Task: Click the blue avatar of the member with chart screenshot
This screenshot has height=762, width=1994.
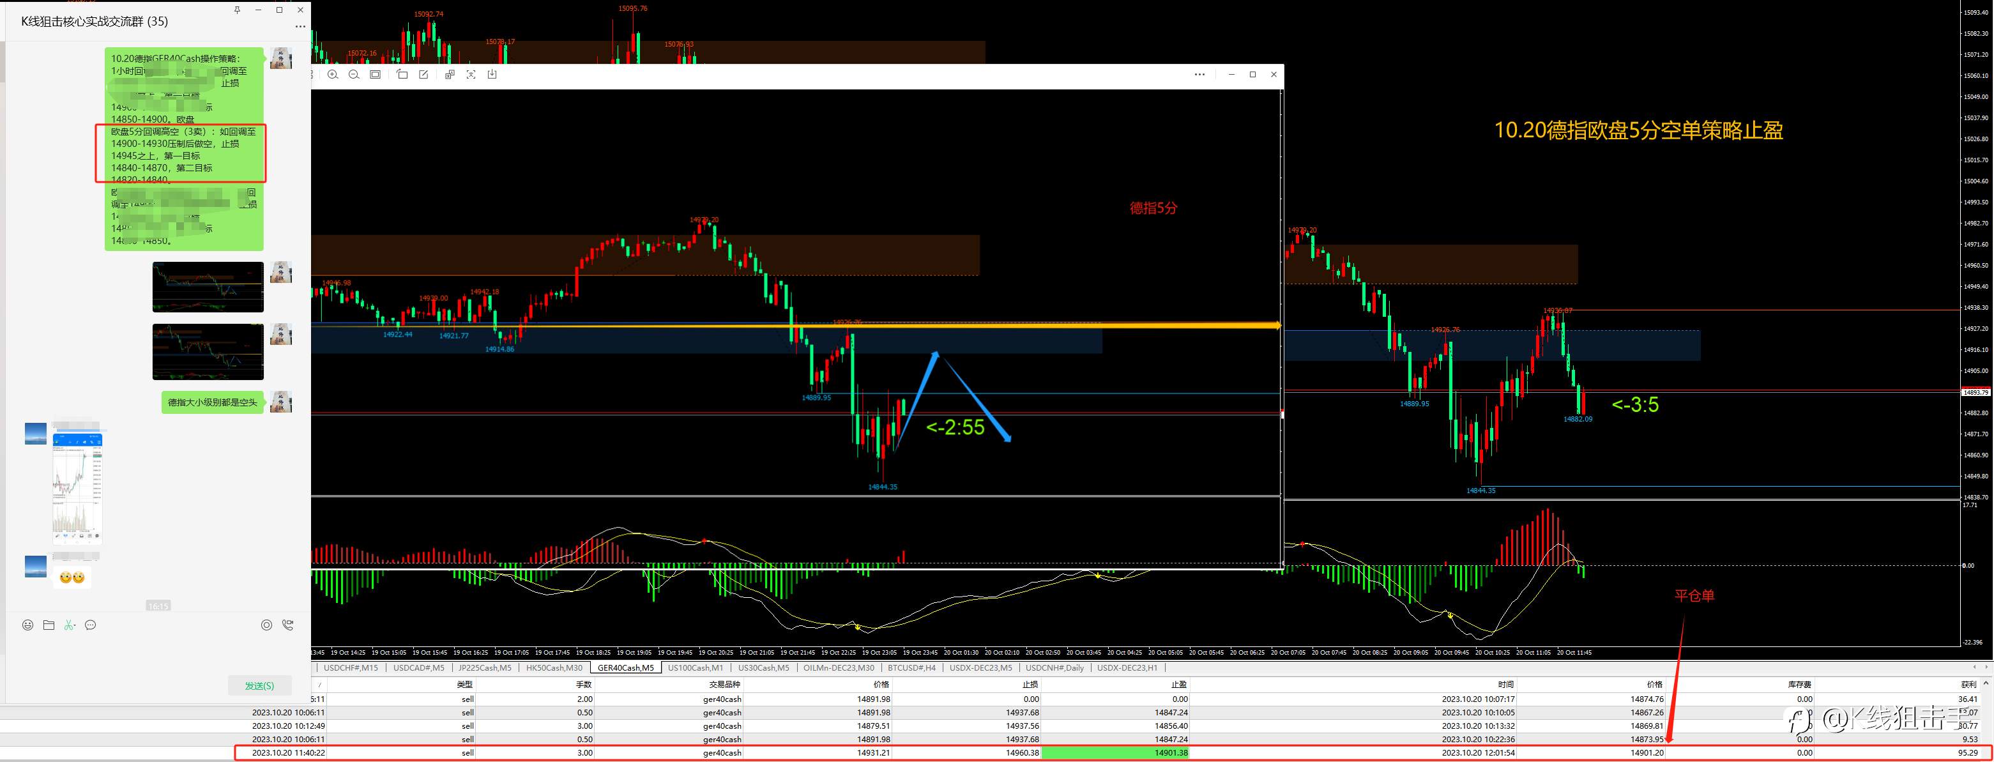Action: coord(36,434)
